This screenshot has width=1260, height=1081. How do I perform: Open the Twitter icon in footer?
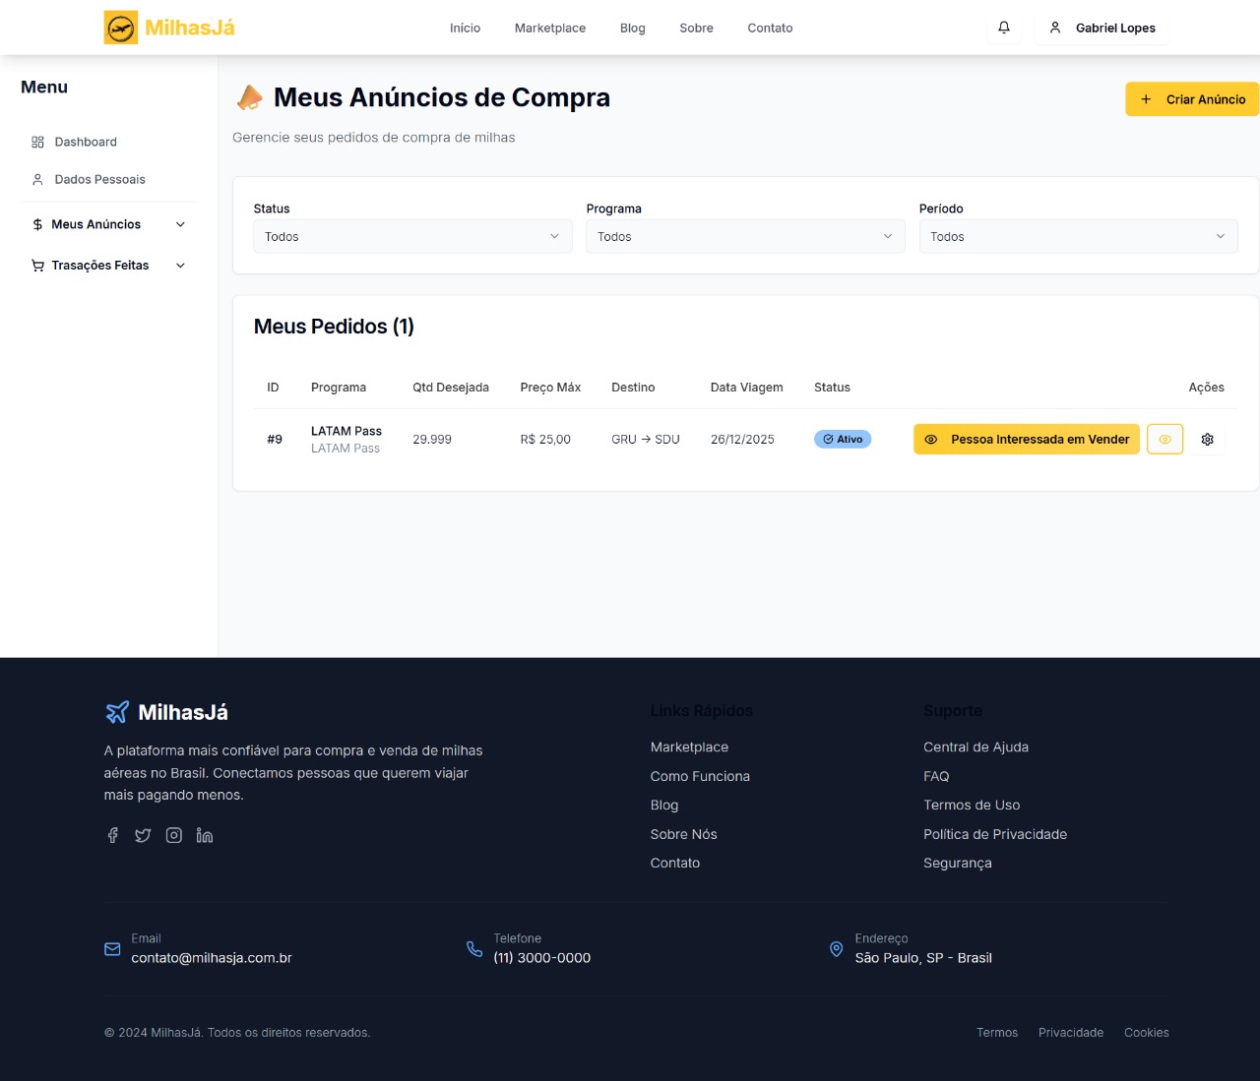143,835
